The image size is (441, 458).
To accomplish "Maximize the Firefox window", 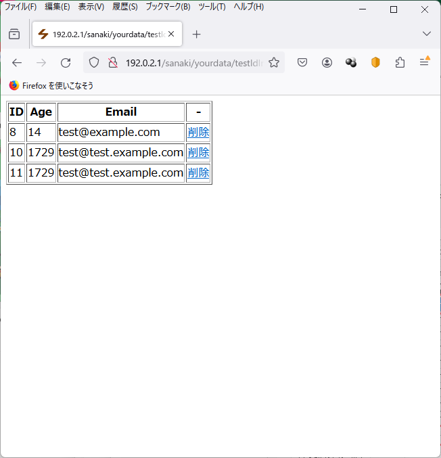I will [394, 9].
